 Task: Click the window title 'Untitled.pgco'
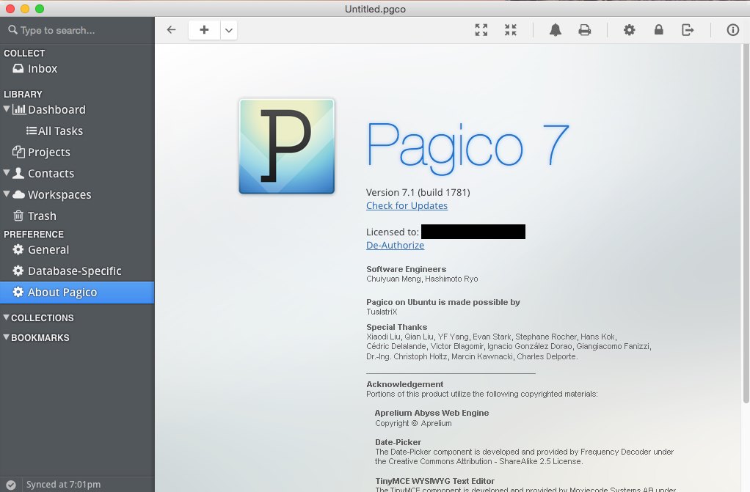click(375, 9)
